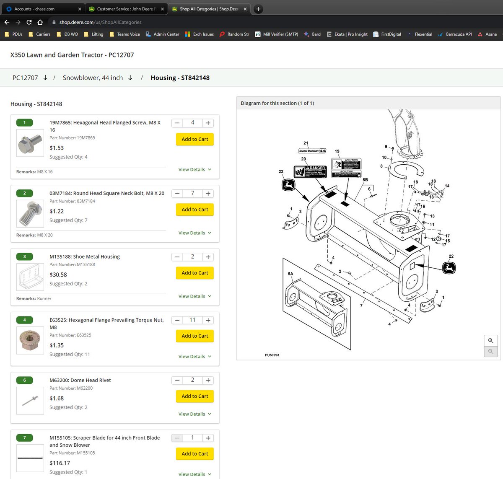The image size is (503, 479).
Task: Increase quantity of Dome Head Rivet
Action: click(208, 380)
